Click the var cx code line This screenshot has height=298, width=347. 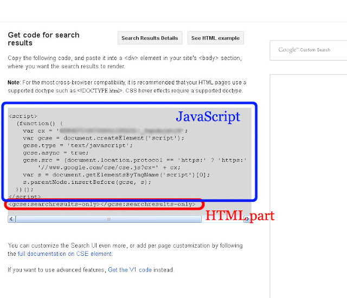(105, 131)
